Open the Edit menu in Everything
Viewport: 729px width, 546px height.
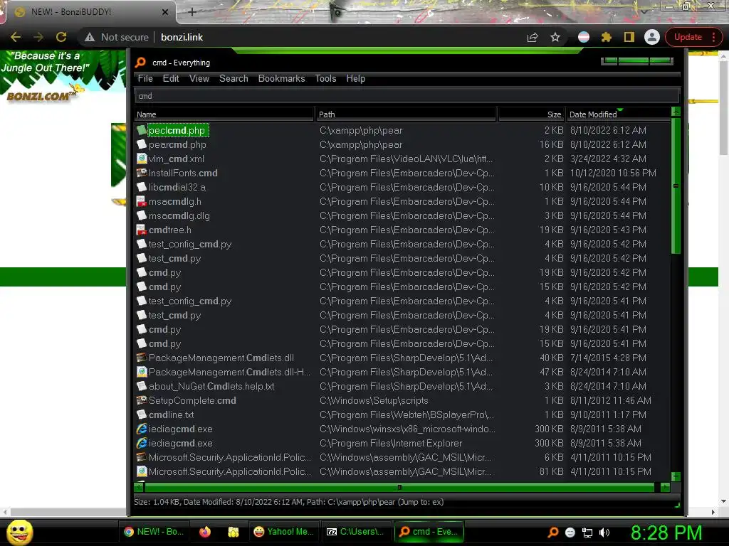171,78
